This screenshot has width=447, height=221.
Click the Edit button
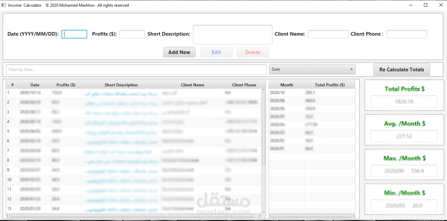(216, 52)
